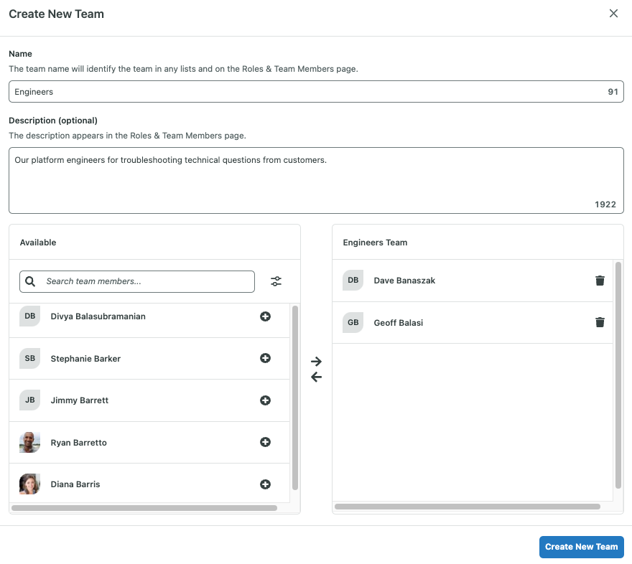Close the Create New Team dialog
The height and width of the screenshot is (564, 632).
coord(613,14)
